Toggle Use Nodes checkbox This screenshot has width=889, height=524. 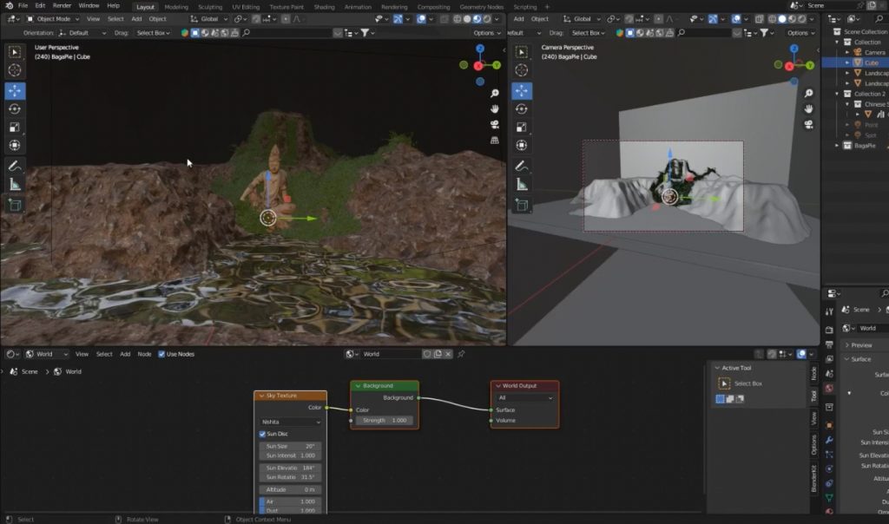161,354
